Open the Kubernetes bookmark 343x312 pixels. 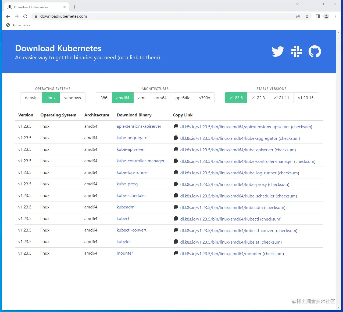[x=18, y=25]
